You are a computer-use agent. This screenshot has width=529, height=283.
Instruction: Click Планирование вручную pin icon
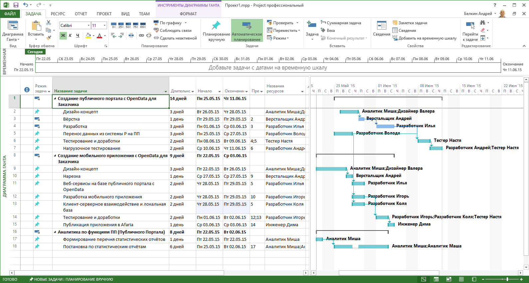(216, 26)
